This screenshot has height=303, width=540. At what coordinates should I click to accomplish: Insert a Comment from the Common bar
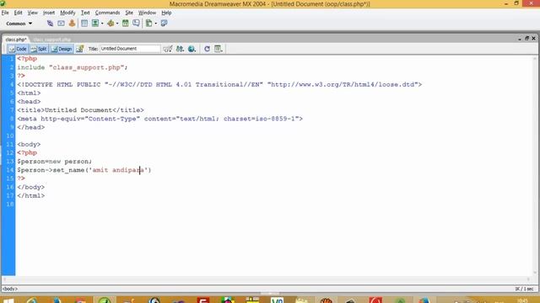click(137, 24)
